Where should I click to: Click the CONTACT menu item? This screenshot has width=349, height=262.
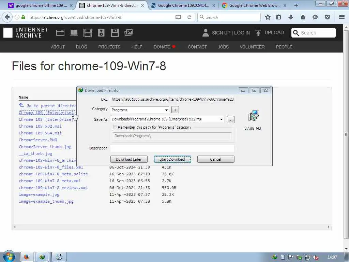coord(197,47)
